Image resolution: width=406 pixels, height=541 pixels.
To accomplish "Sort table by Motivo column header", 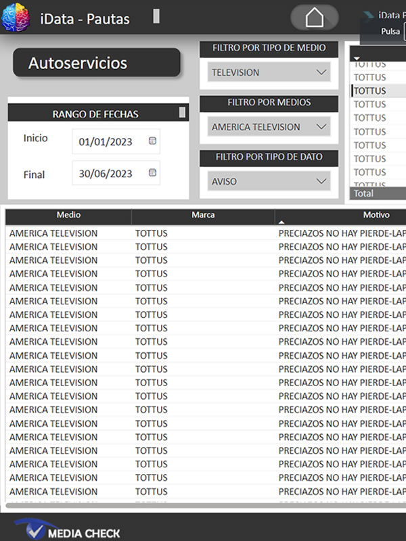I will pos(376,215).
